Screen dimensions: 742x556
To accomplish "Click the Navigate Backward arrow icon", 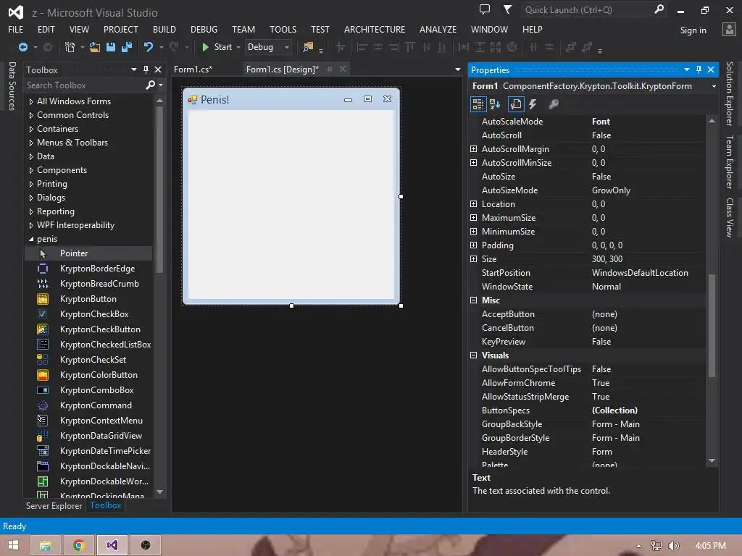I will click(x=22, y=47).
